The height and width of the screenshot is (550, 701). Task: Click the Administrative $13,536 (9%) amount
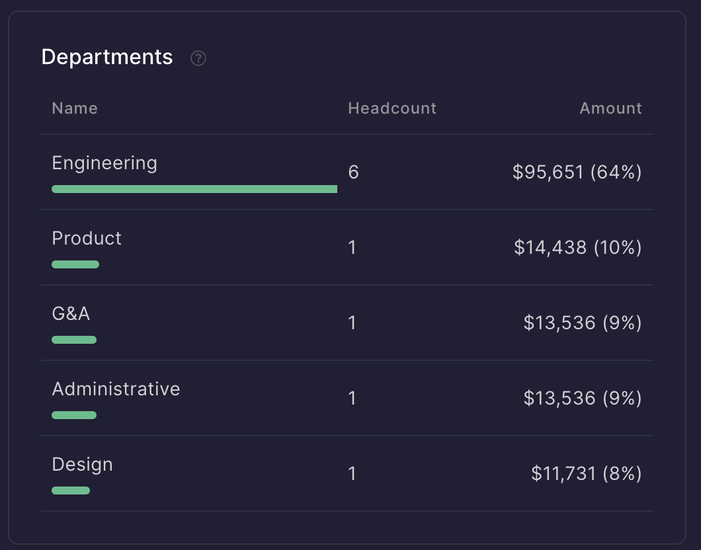pos(582,399)
